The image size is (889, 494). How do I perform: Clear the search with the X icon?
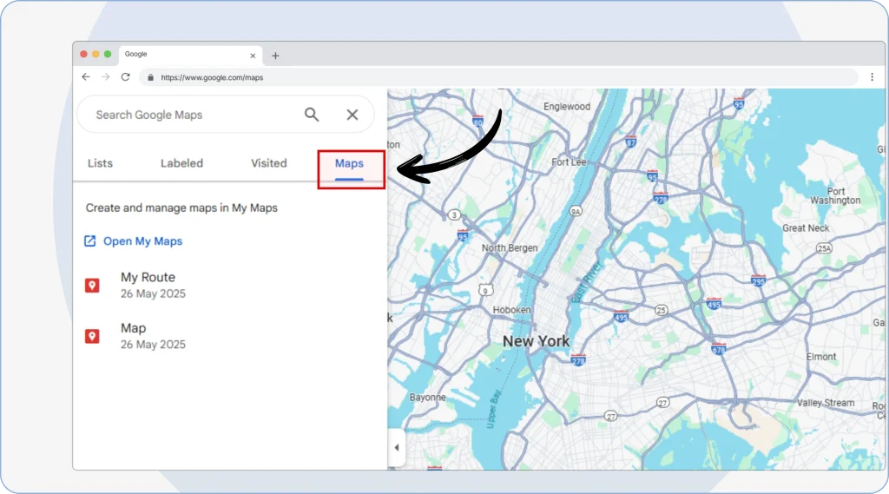tap(352, 115)
